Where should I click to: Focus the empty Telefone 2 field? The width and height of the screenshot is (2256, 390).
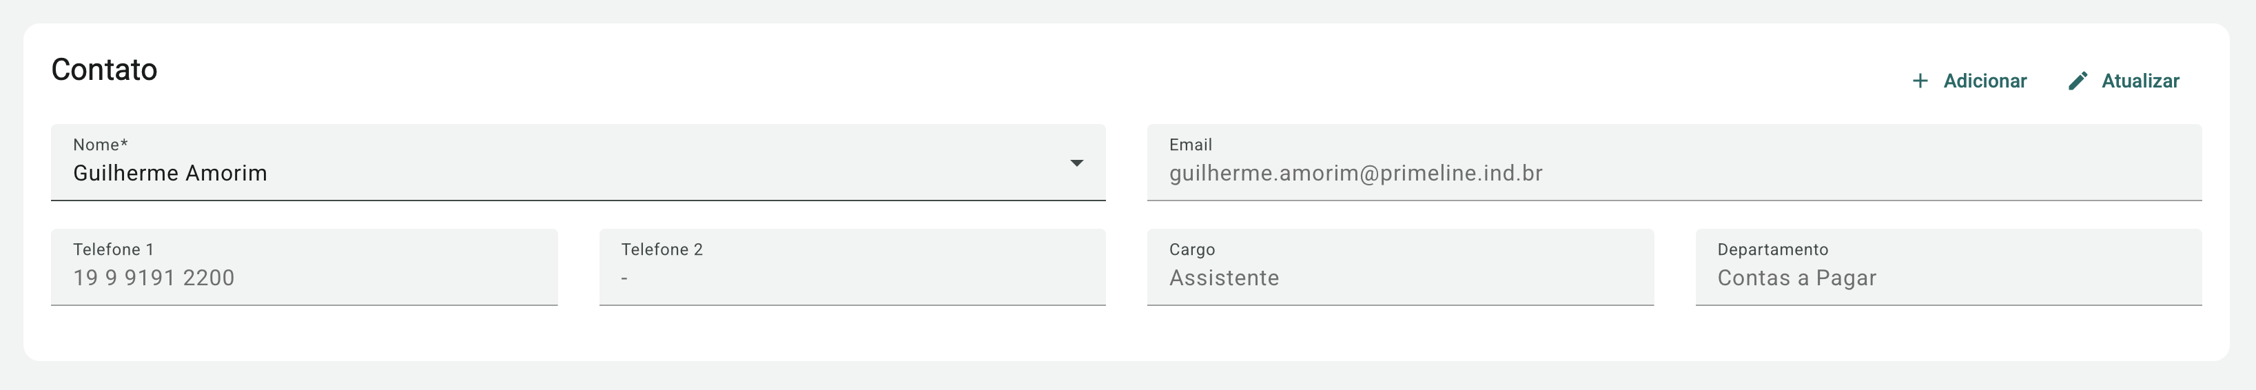pyautogui.click(x=851, y=277)
